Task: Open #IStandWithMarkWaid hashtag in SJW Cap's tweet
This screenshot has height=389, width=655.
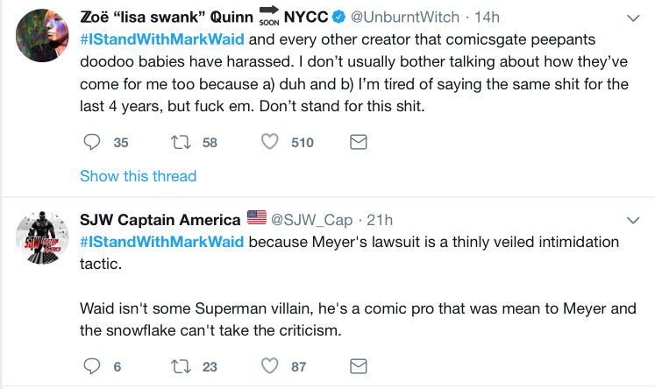Action: tap(162, 242)
